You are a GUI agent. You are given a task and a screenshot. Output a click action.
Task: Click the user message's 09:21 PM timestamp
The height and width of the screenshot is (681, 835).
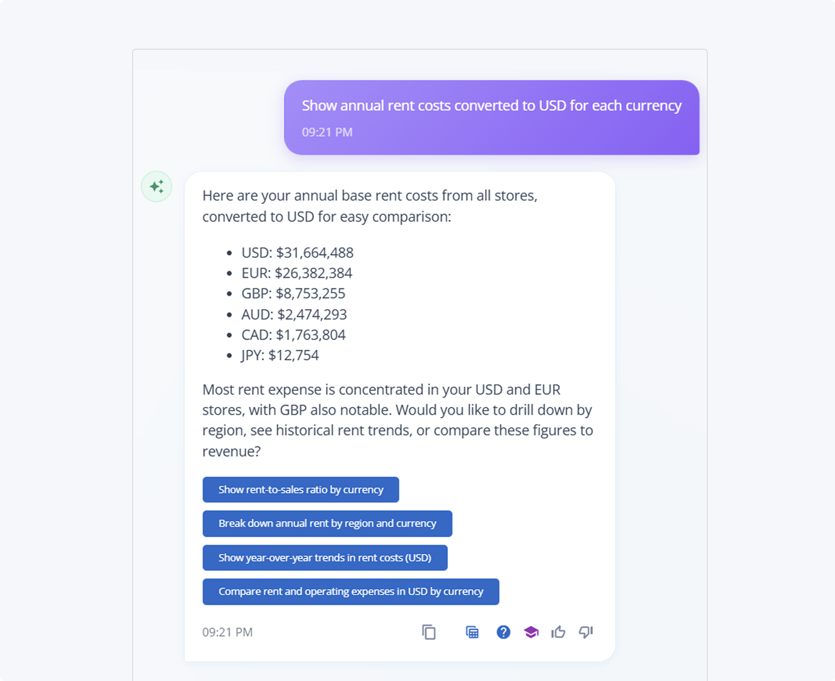point(327,132)
